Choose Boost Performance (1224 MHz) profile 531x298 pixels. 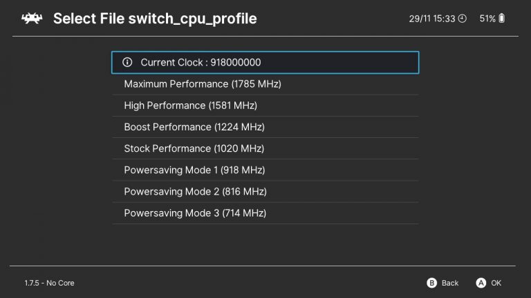pos(194,127)
